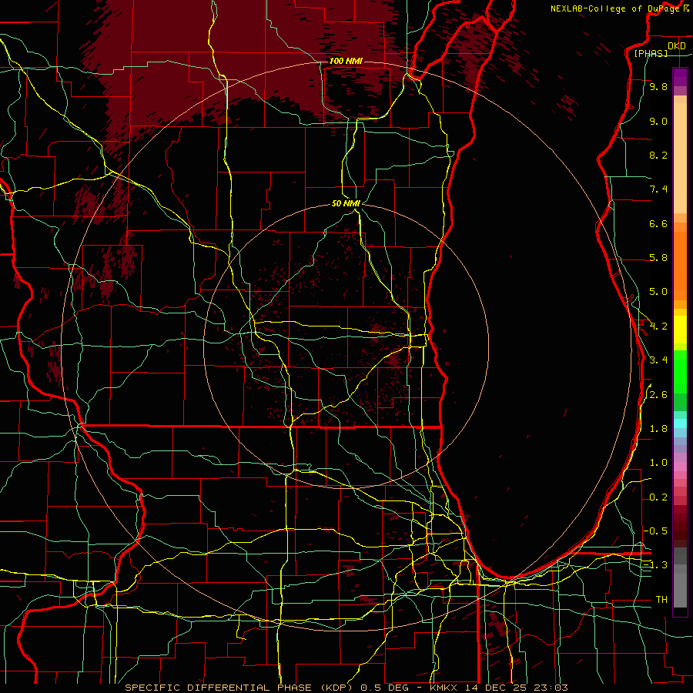Click the TH label on the scale
693x693 pixels.
pyautogui.click(x=661, y=600)
